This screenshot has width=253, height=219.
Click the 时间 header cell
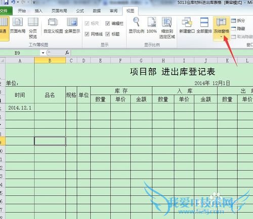pos(20,95)
